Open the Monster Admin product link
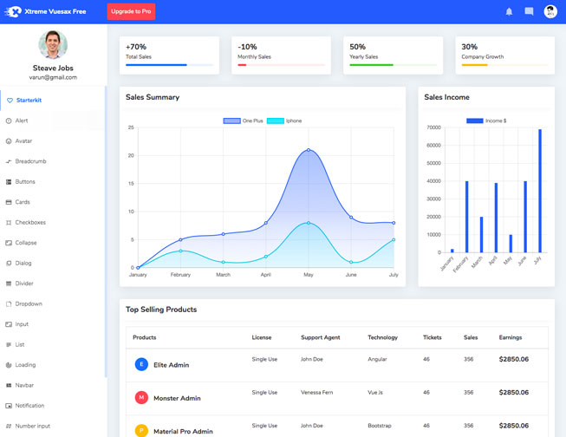 click(177, 398)
